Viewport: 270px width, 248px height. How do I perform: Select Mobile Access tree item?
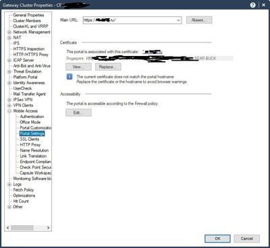point(25,111)
